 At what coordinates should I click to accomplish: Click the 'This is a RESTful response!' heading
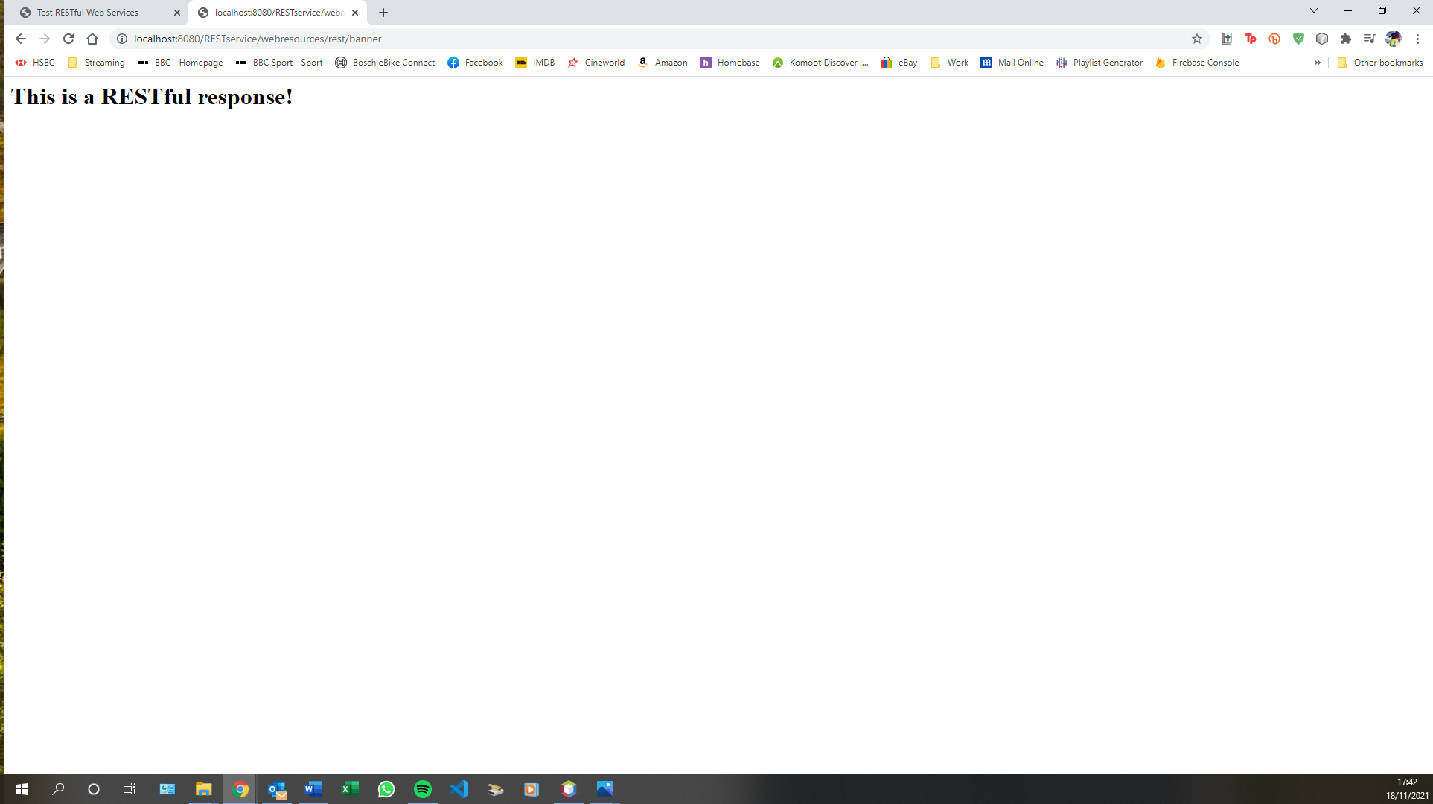tap(152, 97)
